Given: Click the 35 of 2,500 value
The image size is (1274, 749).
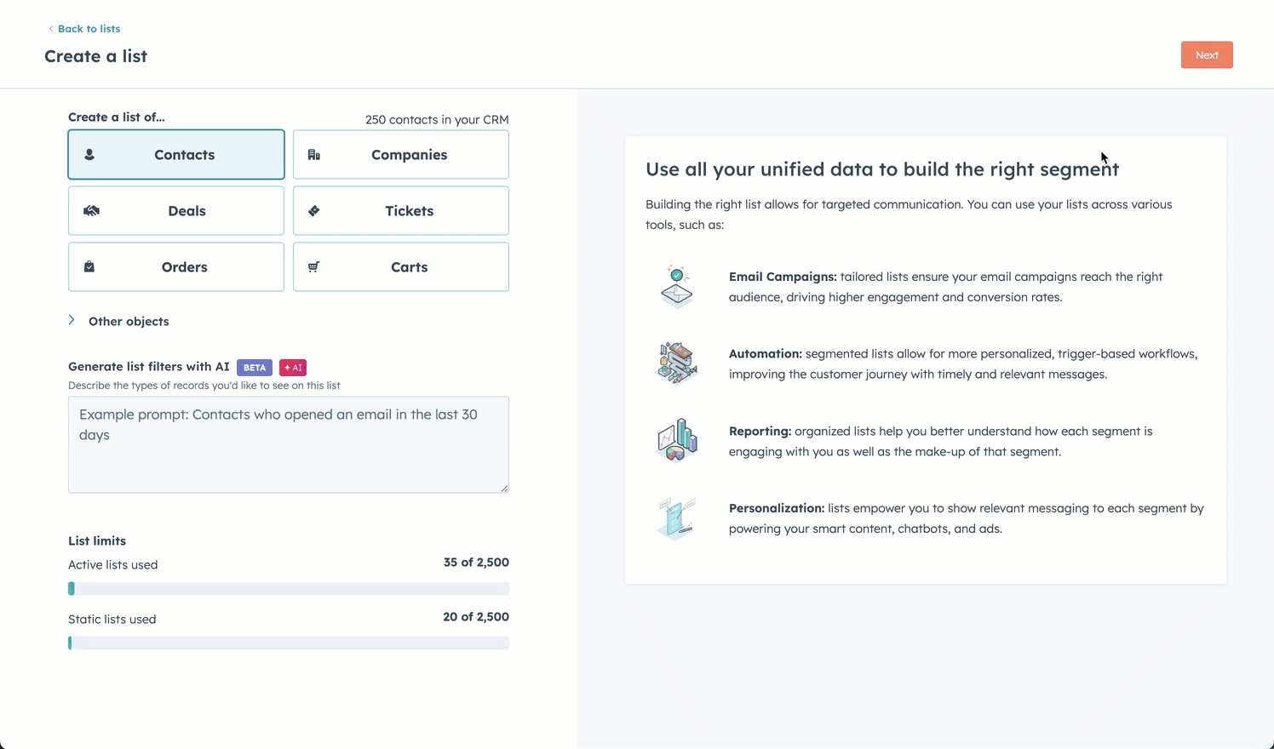Looking at the screenshot, I should (x=476, y=563).
